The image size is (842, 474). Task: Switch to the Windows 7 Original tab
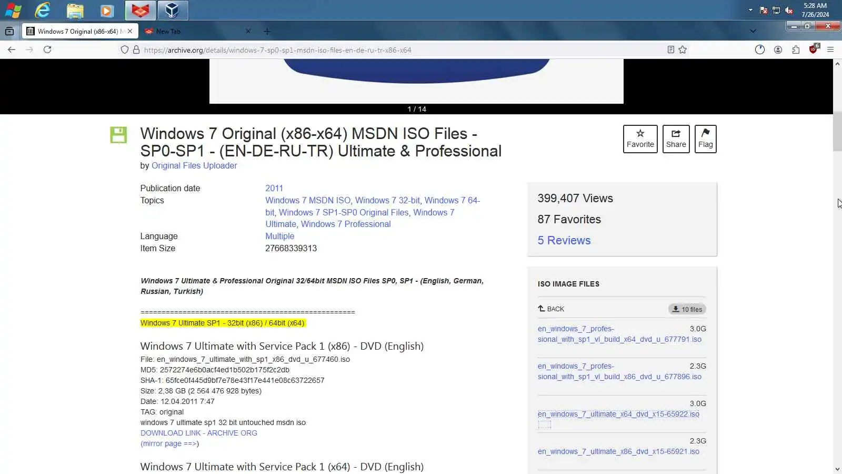click(80, 31)
